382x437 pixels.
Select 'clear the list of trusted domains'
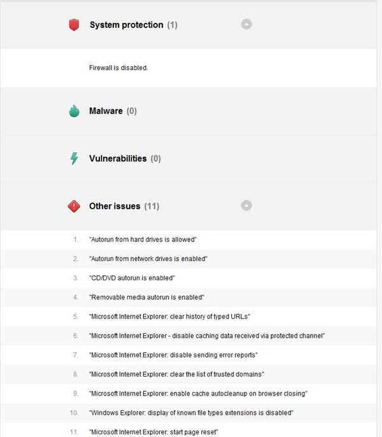click(176, 374)
